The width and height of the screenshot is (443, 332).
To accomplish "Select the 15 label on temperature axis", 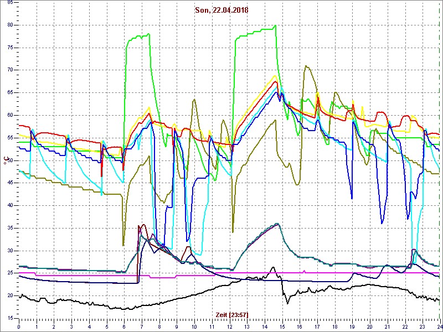I will [x=9, y=318].
